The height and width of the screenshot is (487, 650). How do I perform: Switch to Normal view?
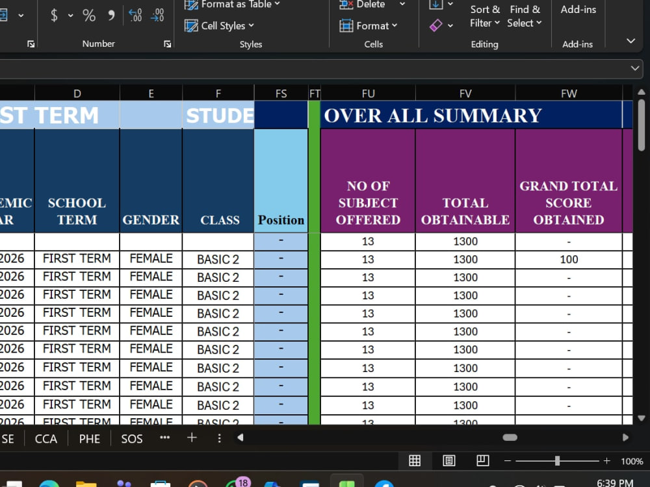pyautogui.click(x=415, y=460)
